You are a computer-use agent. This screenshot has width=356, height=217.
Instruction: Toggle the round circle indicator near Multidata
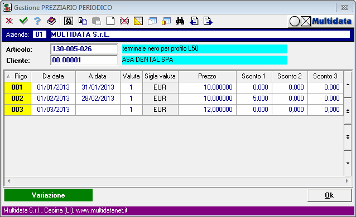point(295,21)
